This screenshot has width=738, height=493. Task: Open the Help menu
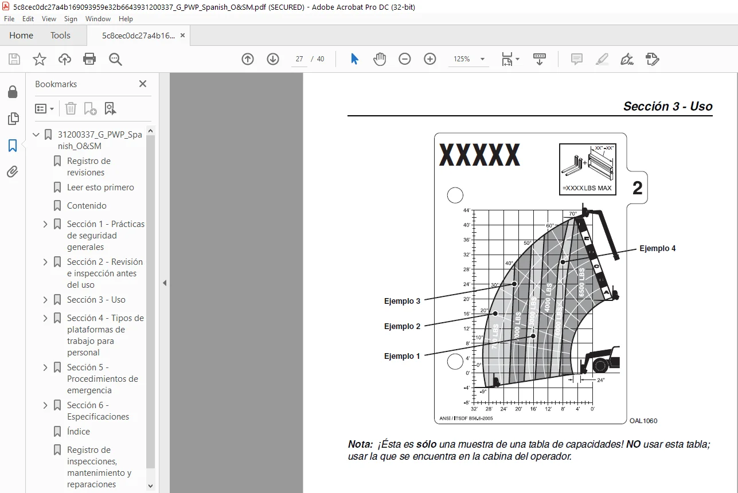[126, 19]
